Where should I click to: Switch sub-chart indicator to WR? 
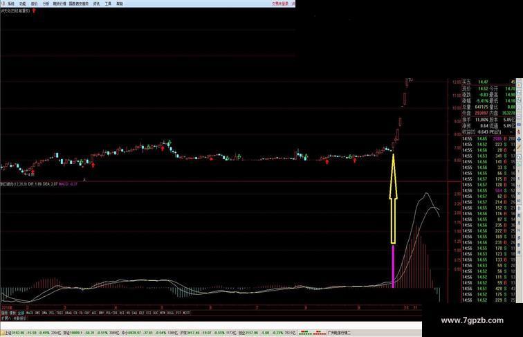point(128,313)
